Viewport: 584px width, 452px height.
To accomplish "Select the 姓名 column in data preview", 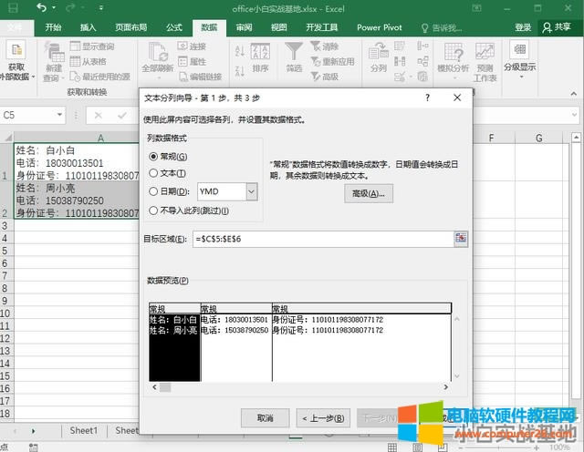I will coord(174,343).
